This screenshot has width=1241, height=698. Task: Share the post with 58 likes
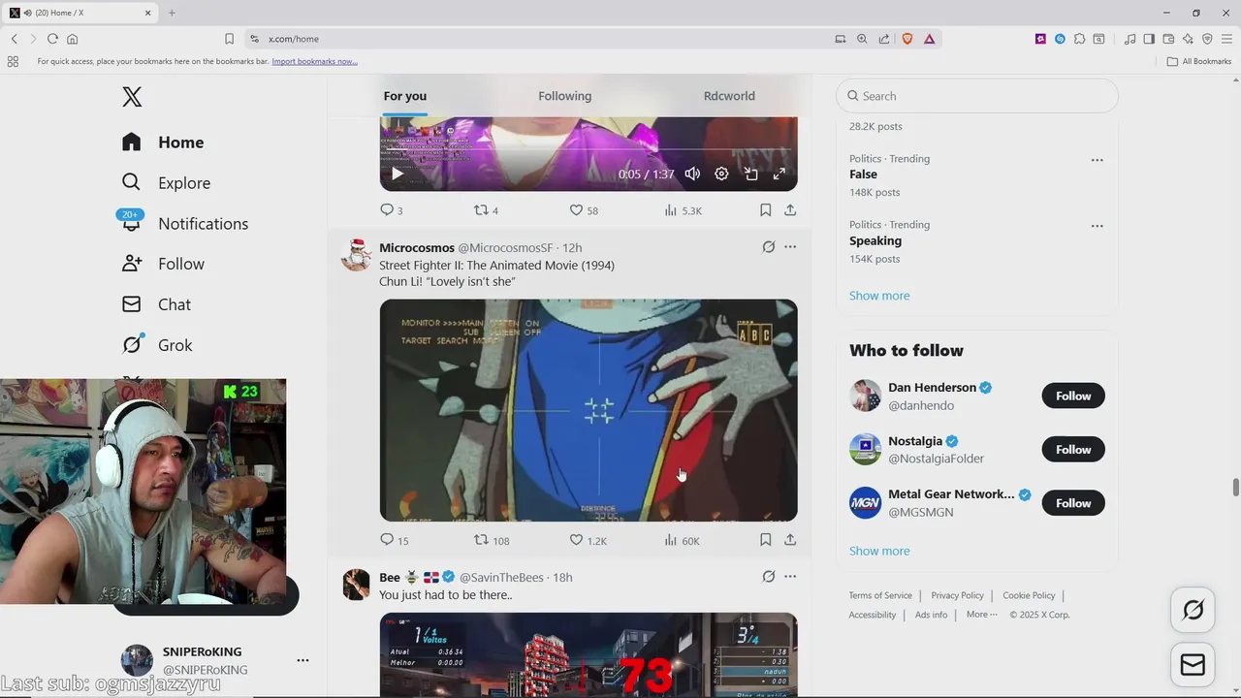(790, 210)
